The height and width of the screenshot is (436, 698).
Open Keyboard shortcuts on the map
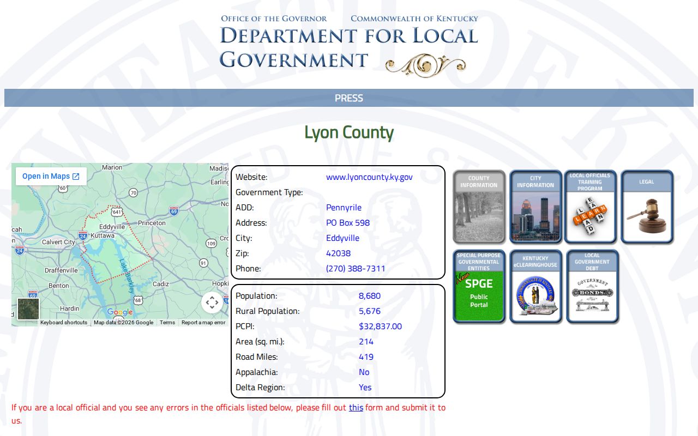coord(64,323)
